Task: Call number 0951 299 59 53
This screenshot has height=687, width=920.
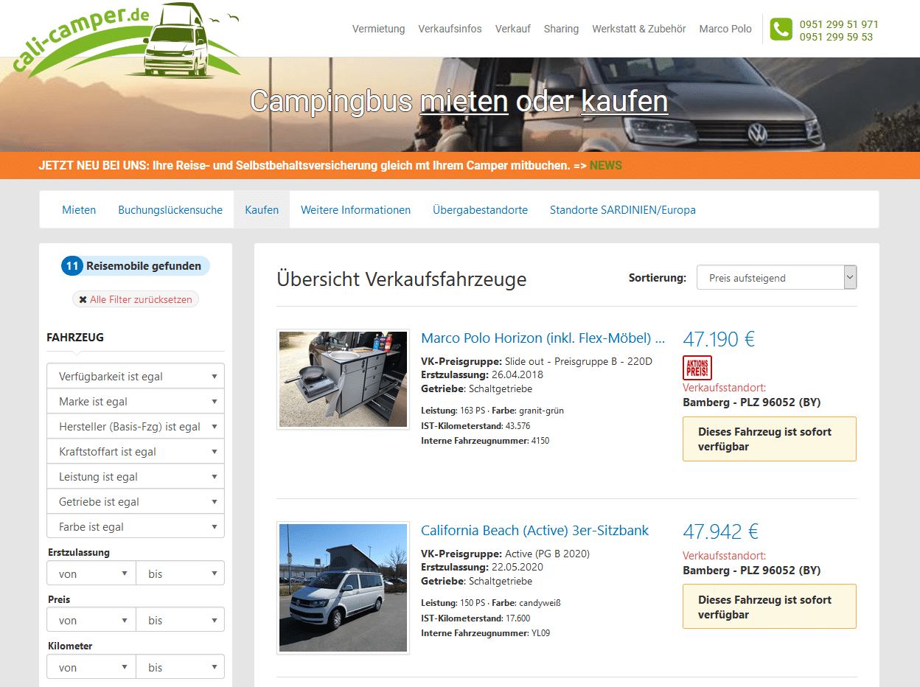Action: click(x=836, y=37)
